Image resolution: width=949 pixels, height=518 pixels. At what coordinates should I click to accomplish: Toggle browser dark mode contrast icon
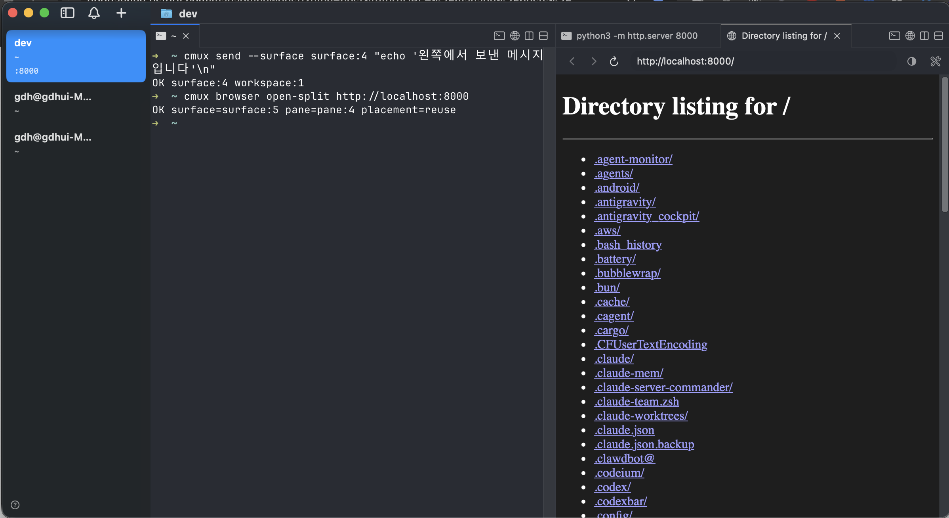(911, 61)
